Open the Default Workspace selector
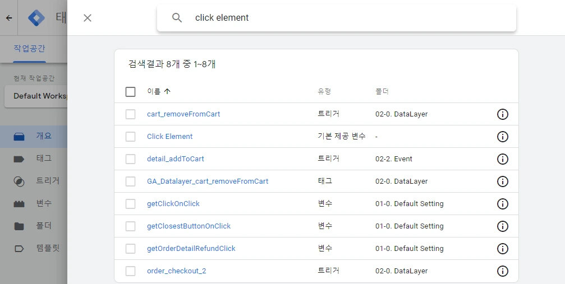Screen dimensions: 565x284 click(x=36, y=96)
